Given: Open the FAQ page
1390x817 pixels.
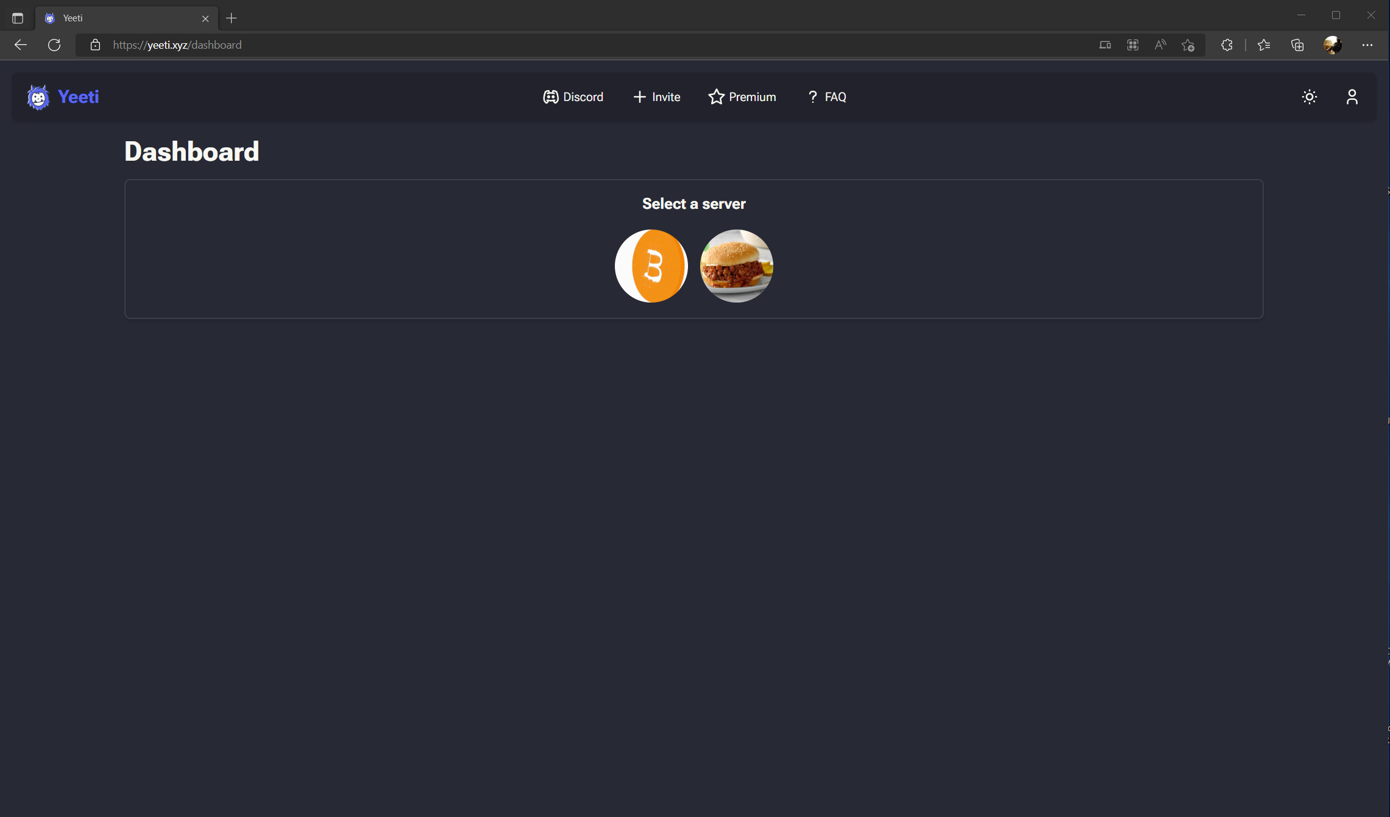Looking at the screenshot, I should 826,97.
